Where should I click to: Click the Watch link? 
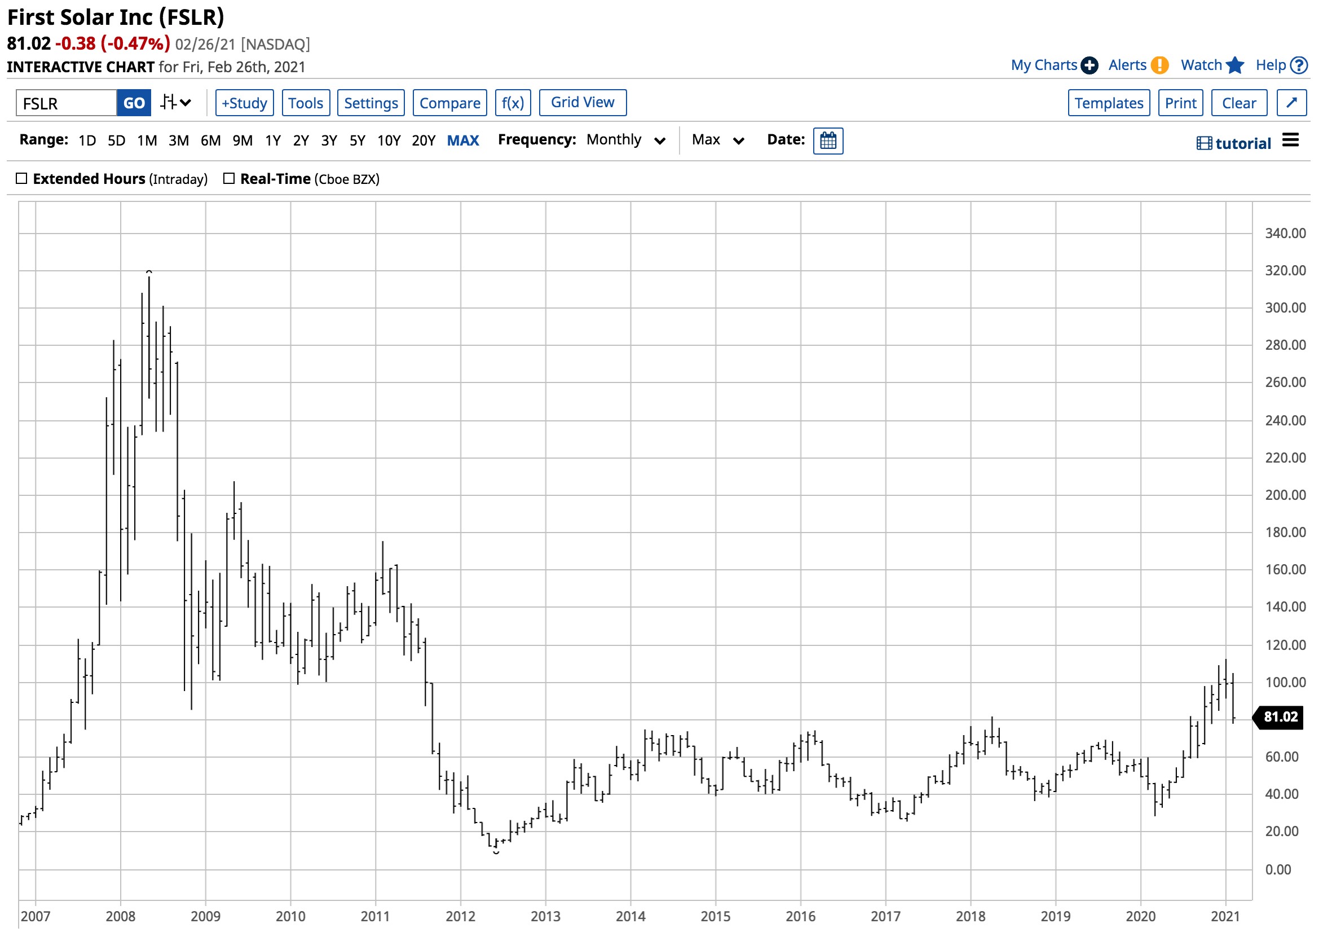tap(1201, 65)
